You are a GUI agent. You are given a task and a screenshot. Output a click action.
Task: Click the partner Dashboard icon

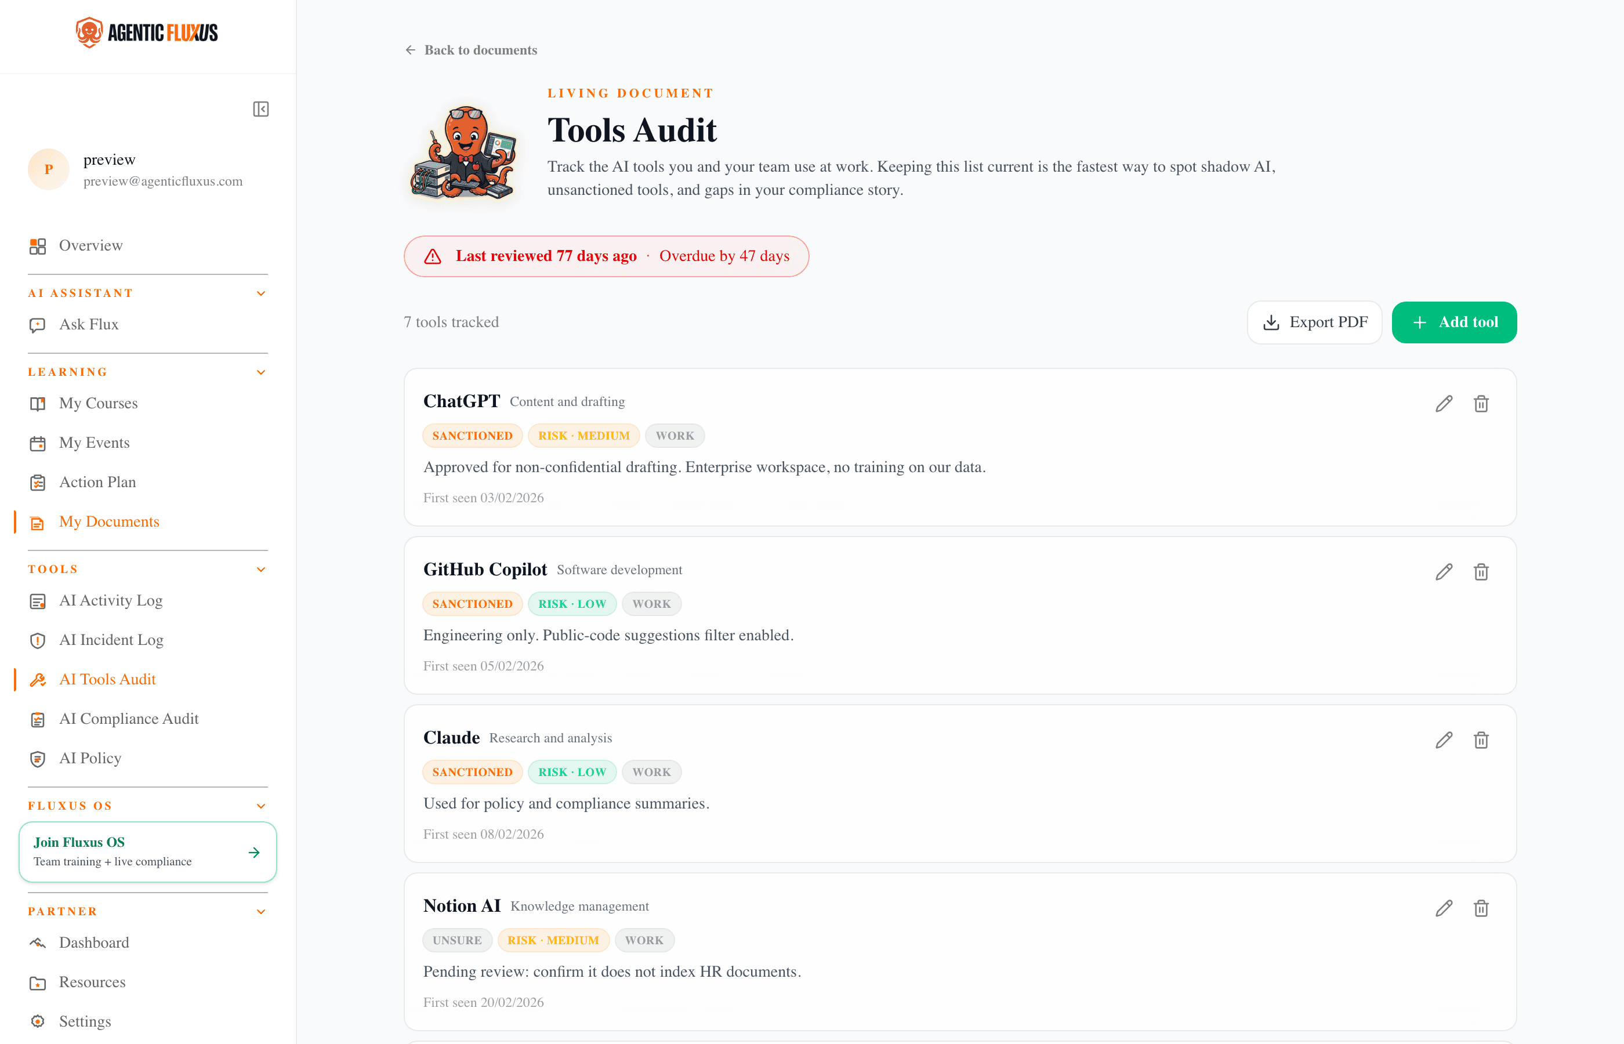tap(38, 943)
